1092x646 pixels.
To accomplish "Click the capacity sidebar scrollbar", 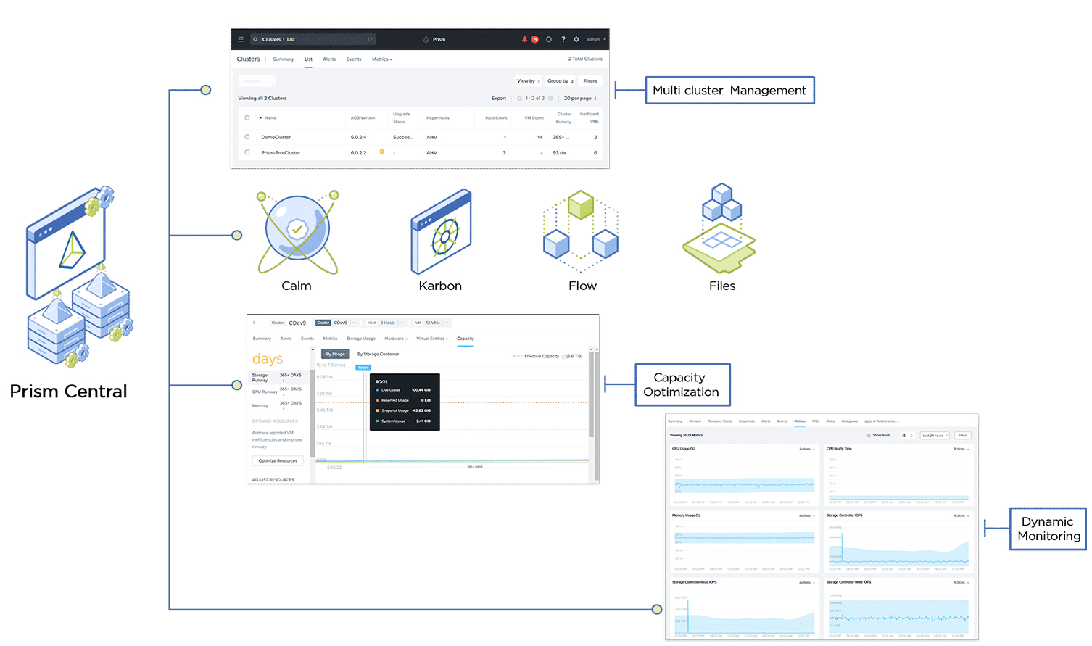I will point(313,413).
